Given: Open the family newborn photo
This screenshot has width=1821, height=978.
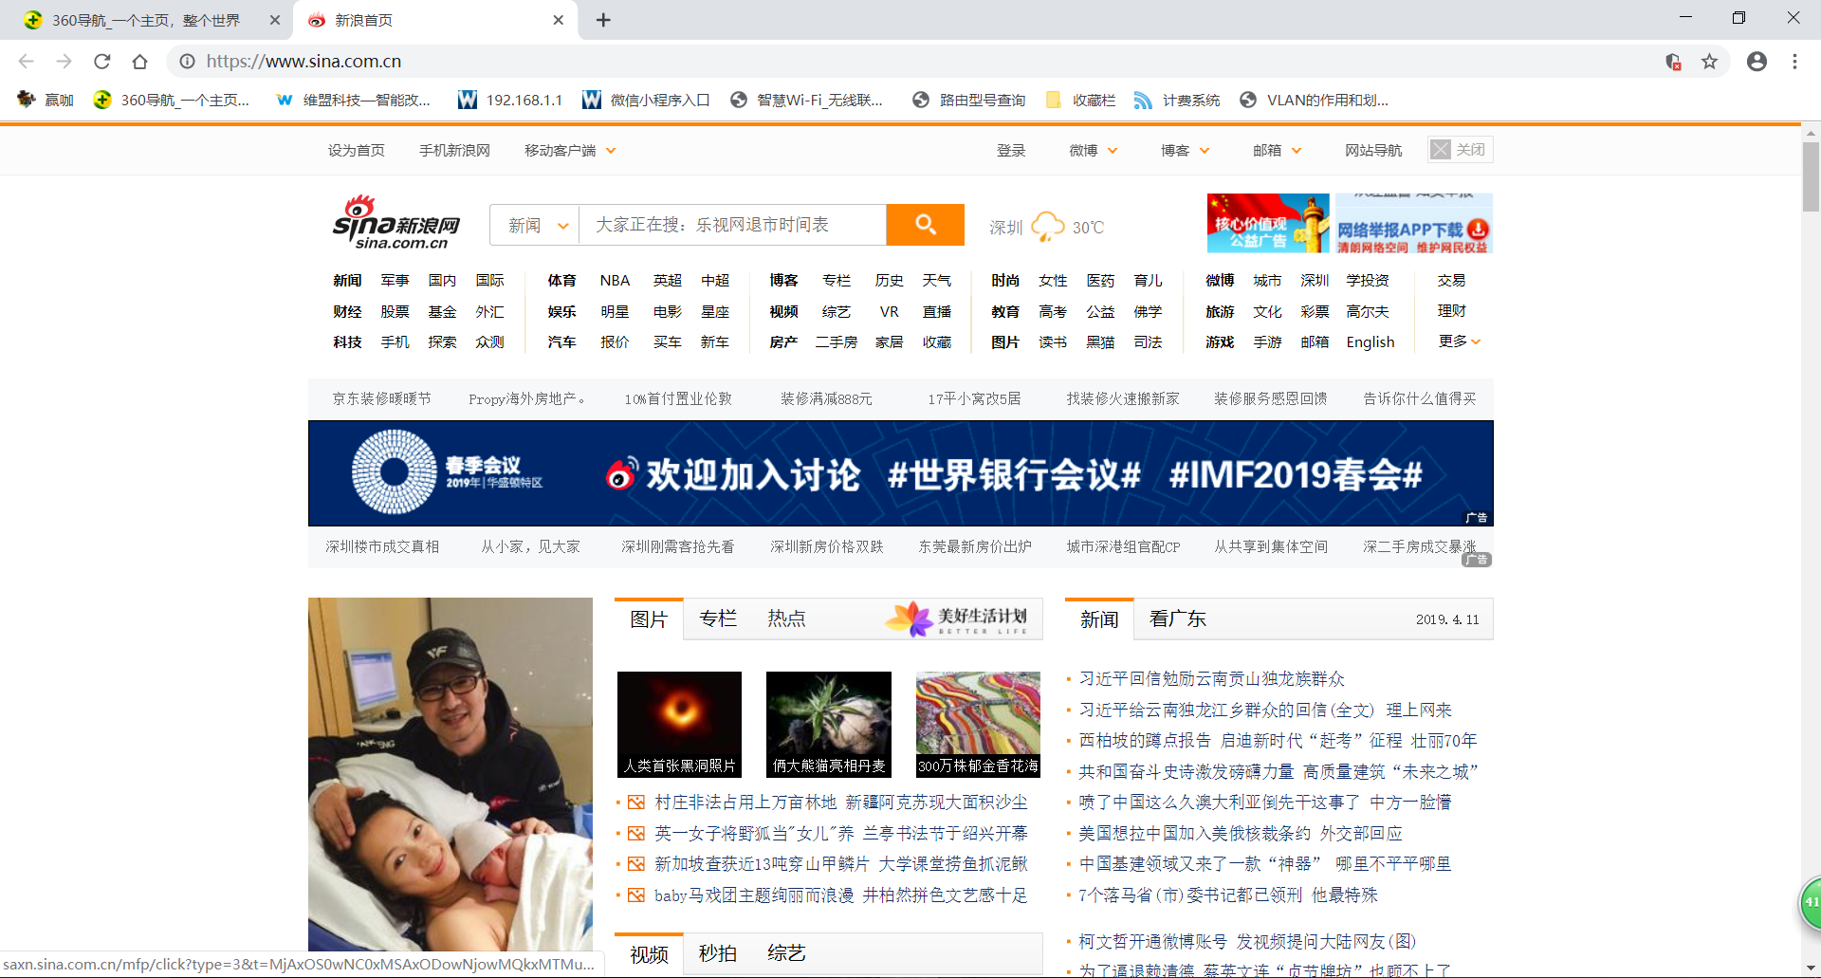Looking at the screenshot, I should tap(451, 774).
